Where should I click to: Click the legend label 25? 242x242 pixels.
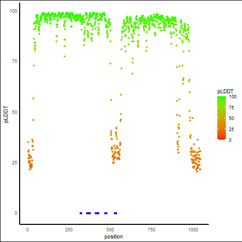(x=231, y=129)
